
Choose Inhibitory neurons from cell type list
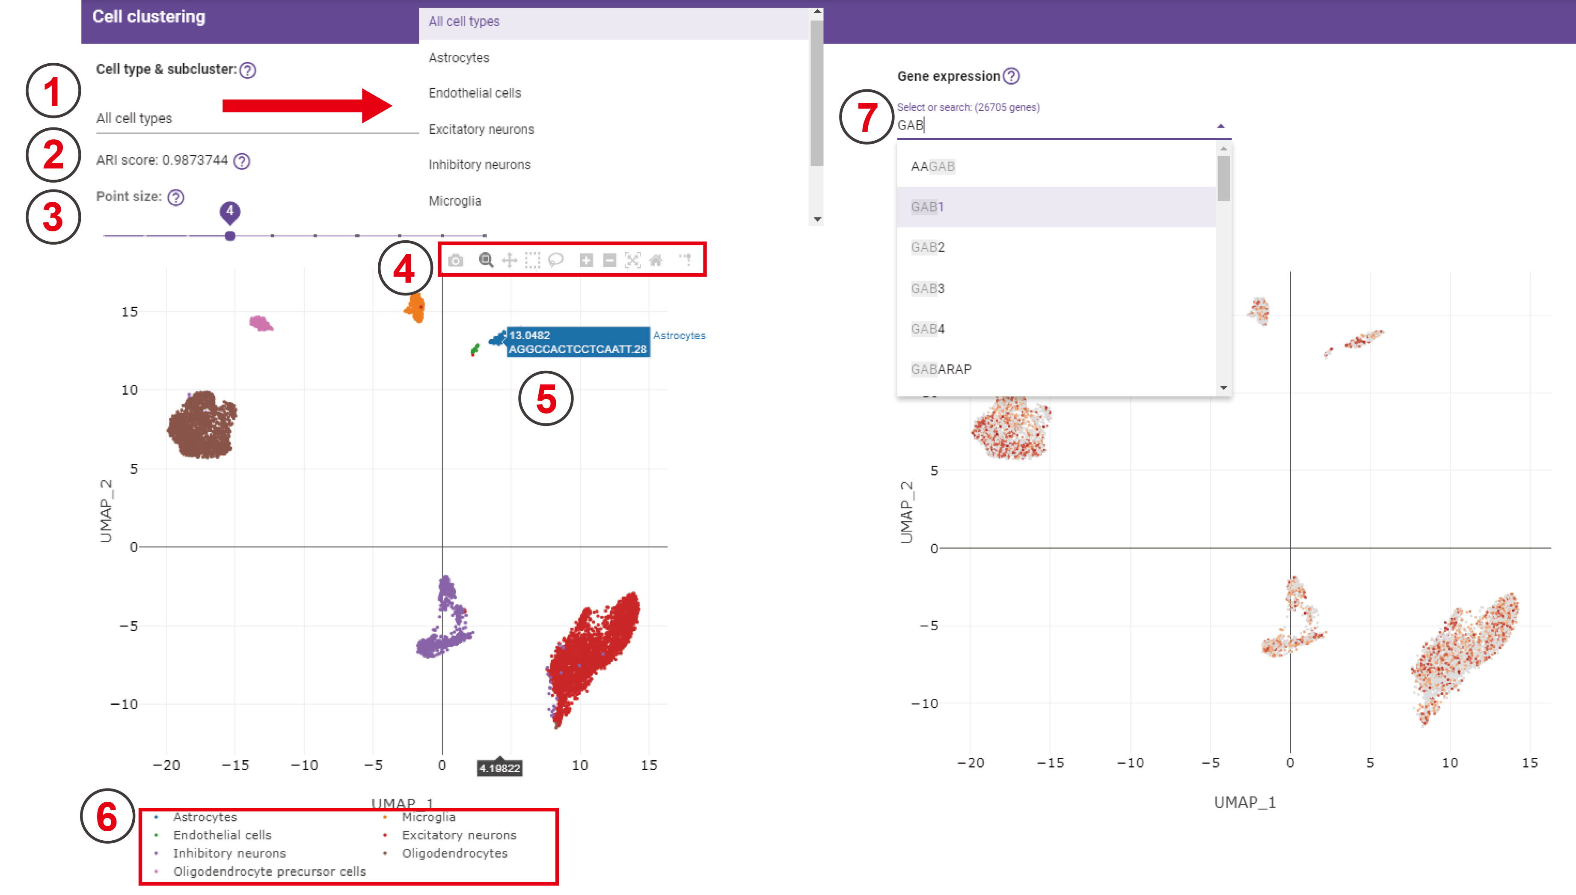479,165
